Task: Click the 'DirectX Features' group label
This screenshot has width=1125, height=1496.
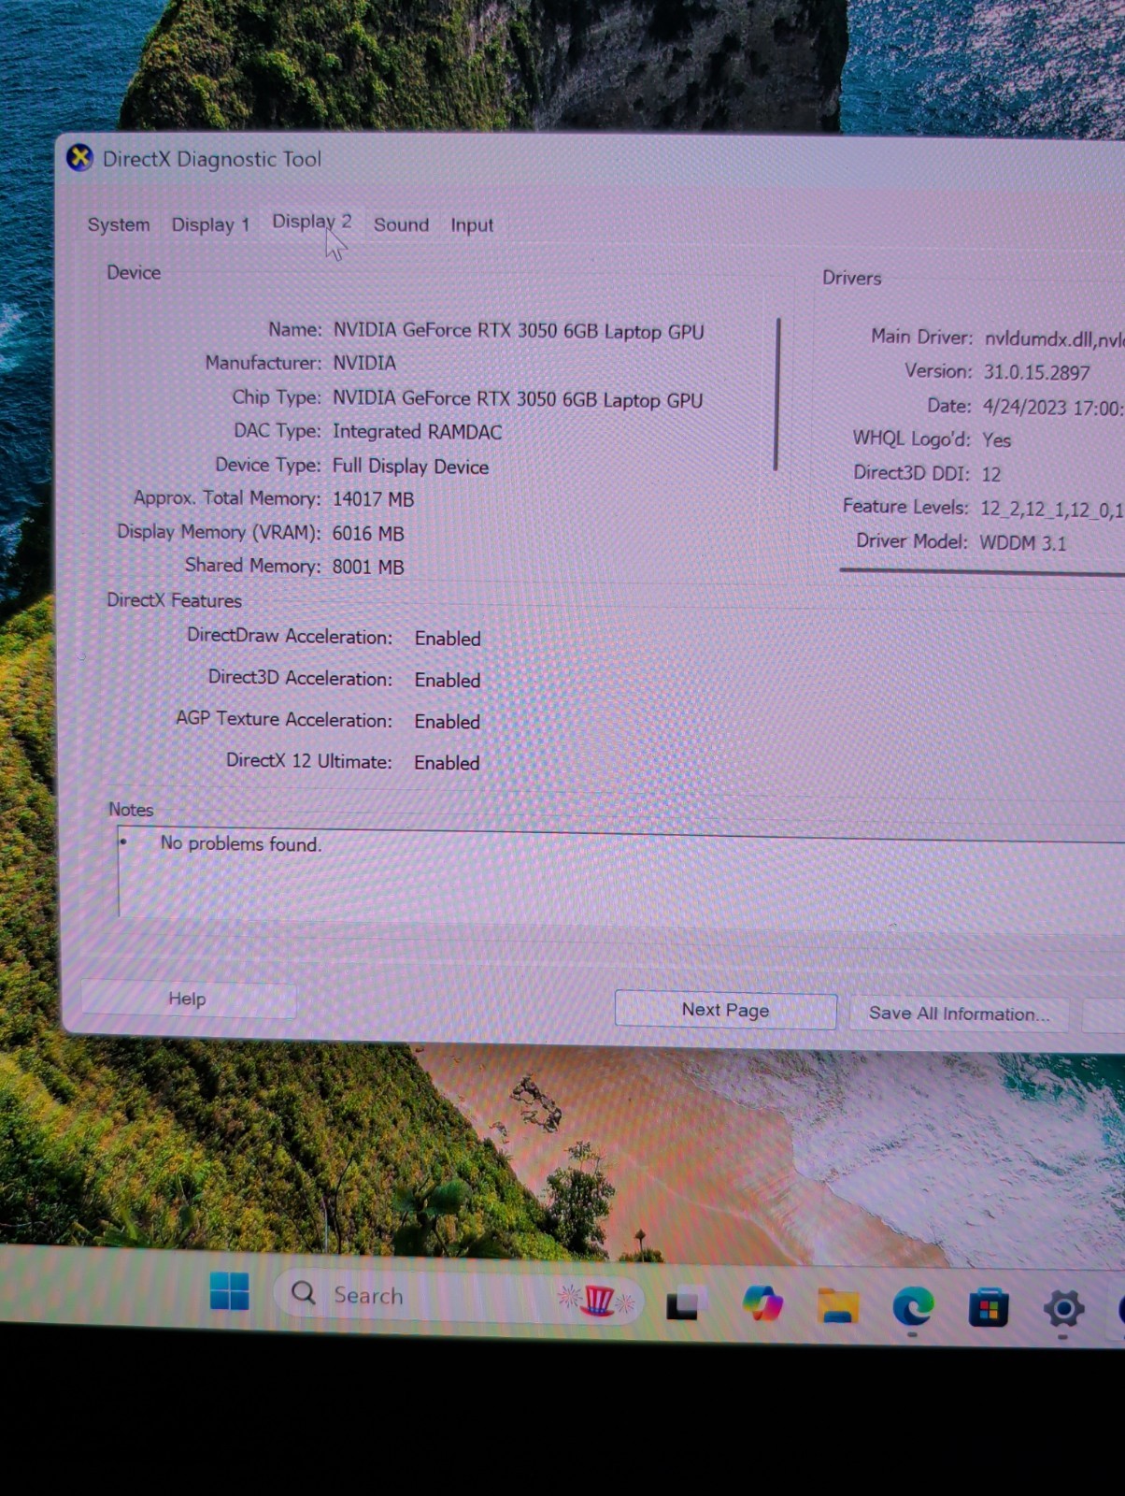Action: pos(174,600)
